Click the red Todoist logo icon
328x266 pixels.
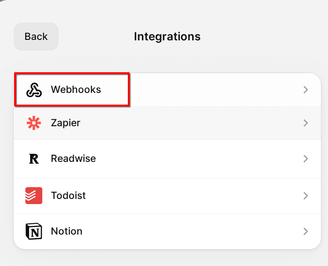(x=34, y=196)
